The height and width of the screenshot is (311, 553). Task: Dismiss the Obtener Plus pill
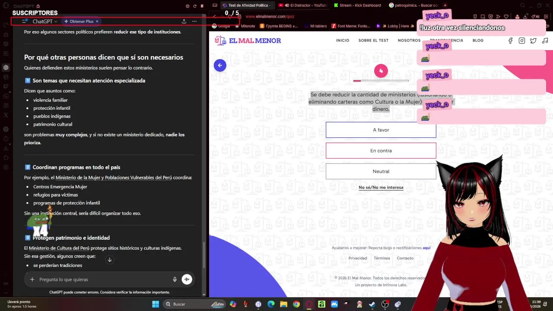97,21
